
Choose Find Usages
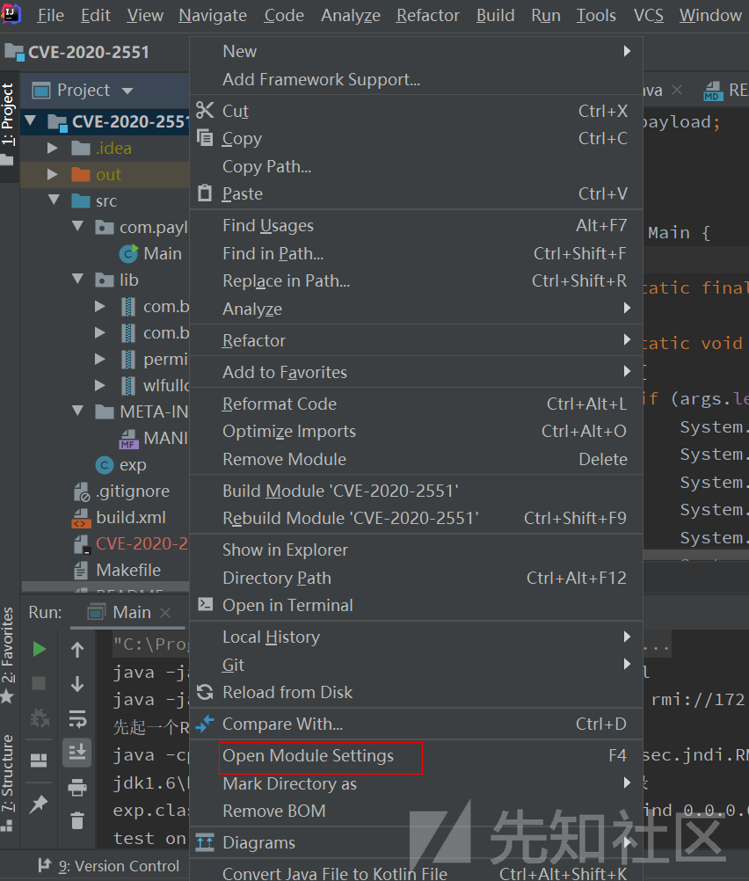tap(417, 225)
